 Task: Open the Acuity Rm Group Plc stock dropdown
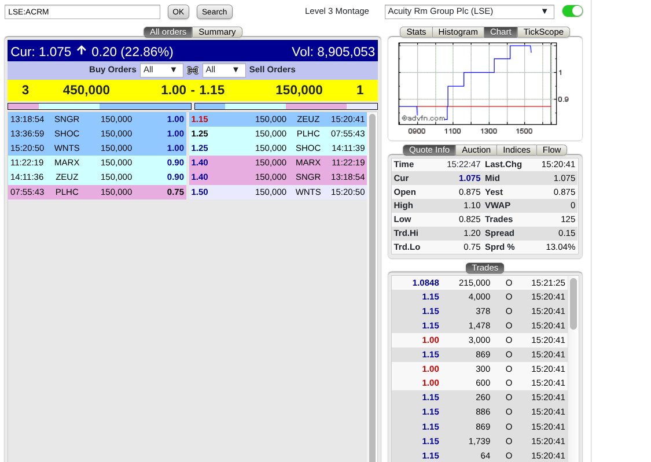click(469, 12)
